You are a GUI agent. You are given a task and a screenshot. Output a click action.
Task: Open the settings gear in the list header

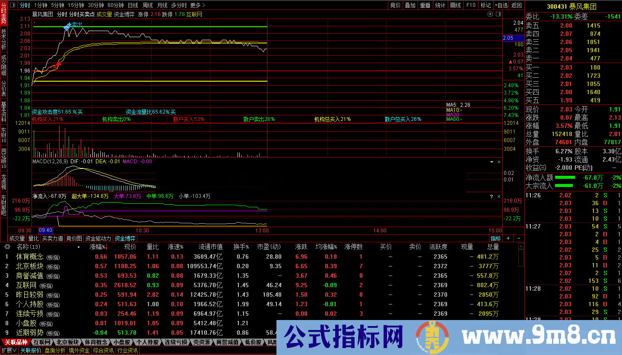7,247
